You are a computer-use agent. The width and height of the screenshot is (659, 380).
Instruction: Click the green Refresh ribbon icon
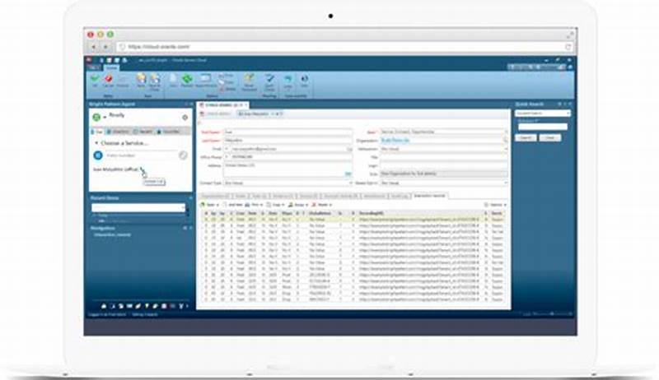pyautogui.click(x=187, y=78)
